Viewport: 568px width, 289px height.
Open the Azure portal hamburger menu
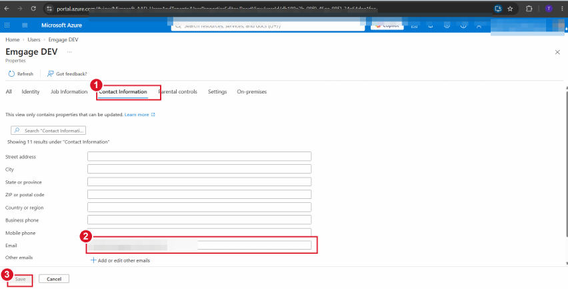pyautogui.click(x=25, y=25)
